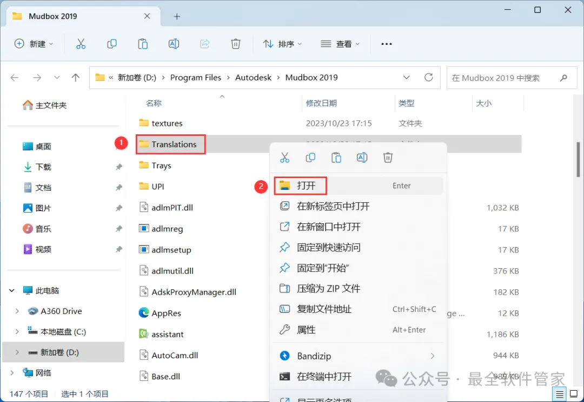
Task: Click Autodesk in the address breadcrumb
Action: click(253, 78)
